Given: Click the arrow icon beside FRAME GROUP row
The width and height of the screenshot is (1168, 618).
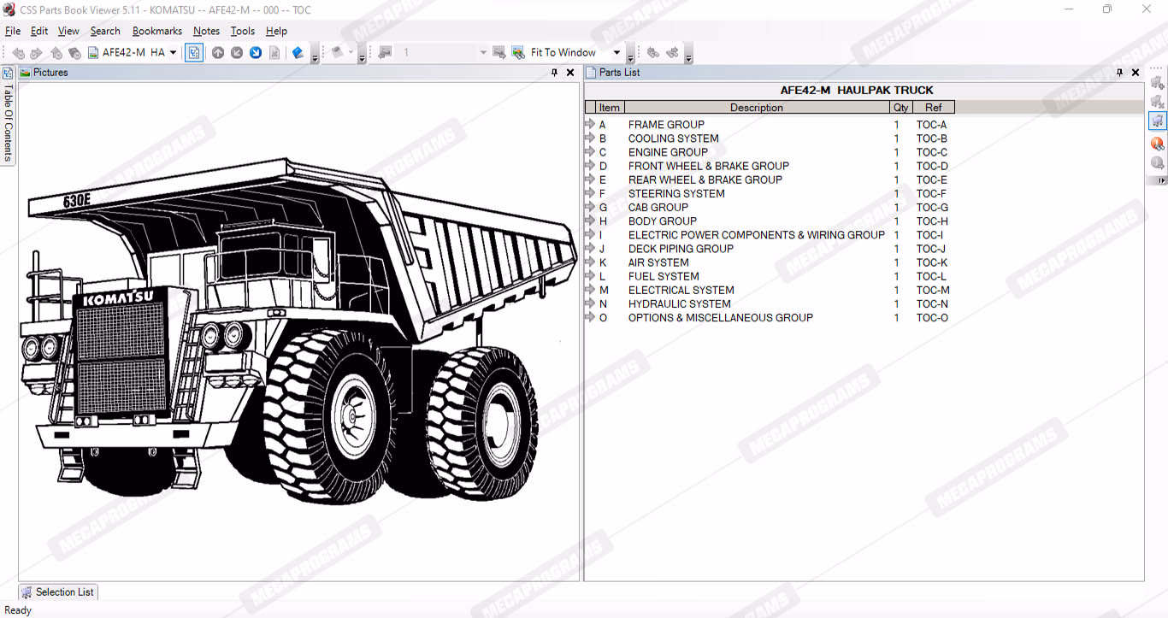Looking at the screenshot, I should click(x=590, y=125).
